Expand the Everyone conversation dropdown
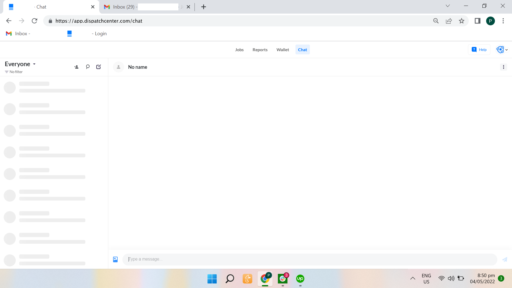The image size is (512, 288). point(20,64)
